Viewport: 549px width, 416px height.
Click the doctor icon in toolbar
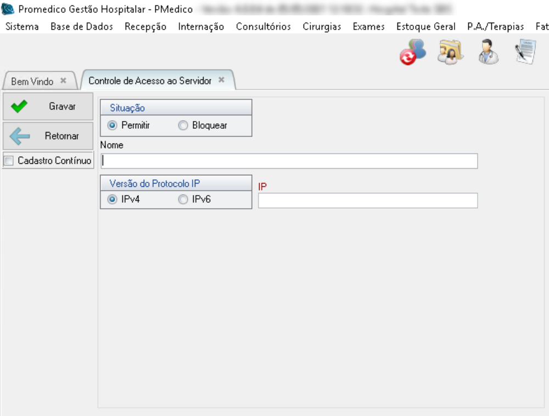(487, 53)
